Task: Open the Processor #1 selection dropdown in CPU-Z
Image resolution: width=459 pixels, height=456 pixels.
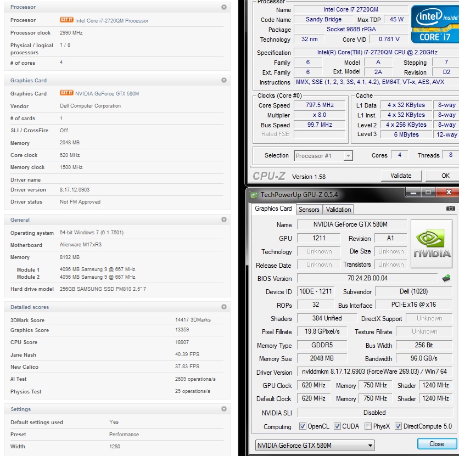Action: point(323,156)
